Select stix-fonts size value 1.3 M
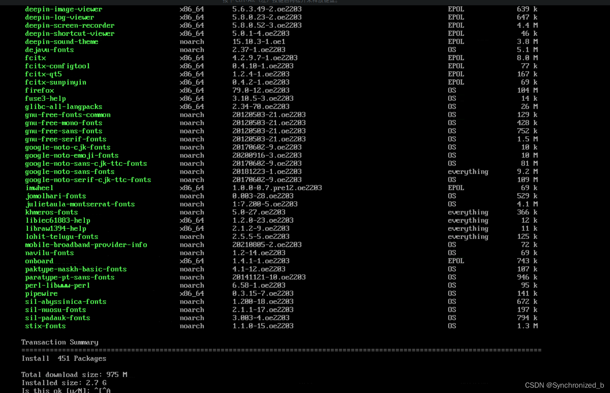Screen dimensions: 610x393 pos(527,326)
